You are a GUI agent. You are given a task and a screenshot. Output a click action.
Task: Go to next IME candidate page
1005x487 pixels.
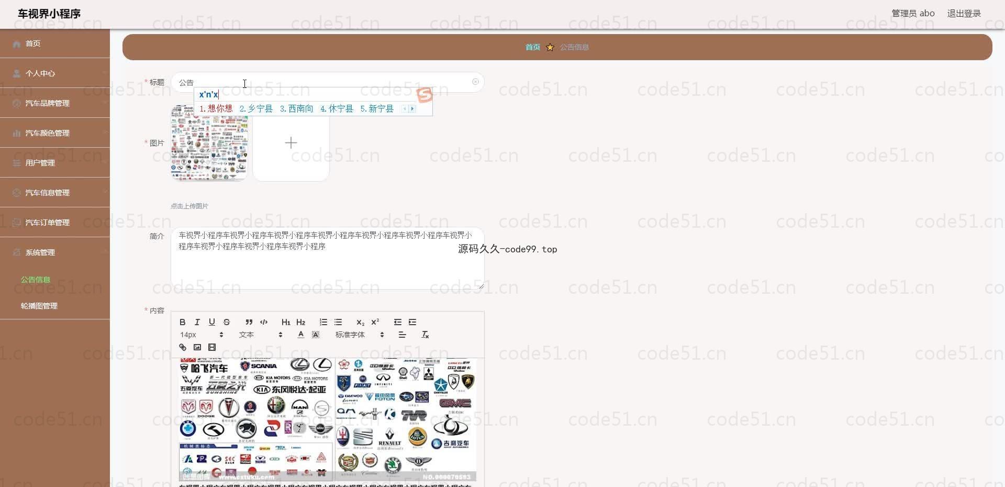click(x=412, y=108)
